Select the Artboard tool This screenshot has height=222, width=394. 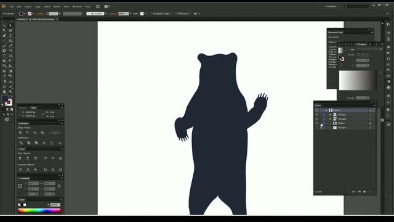pyautogui.click(x=4, y=86)
